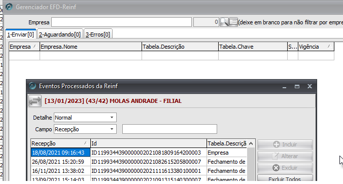Select the row dated 26/08/2021 15:20:59
The width and height of the screenshot is (343, 184).
(139, 162)
